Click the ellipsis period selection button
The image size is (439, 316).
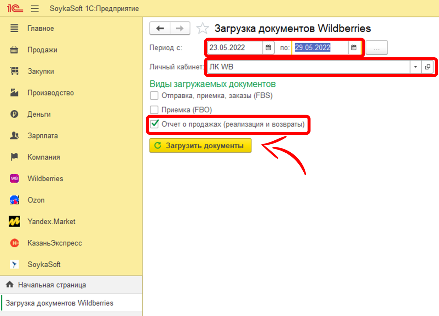pos(377,47)
